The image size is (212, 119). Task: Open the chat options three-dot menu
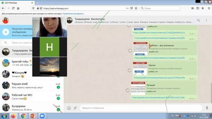pyautogui.click(x=206, y=20)
